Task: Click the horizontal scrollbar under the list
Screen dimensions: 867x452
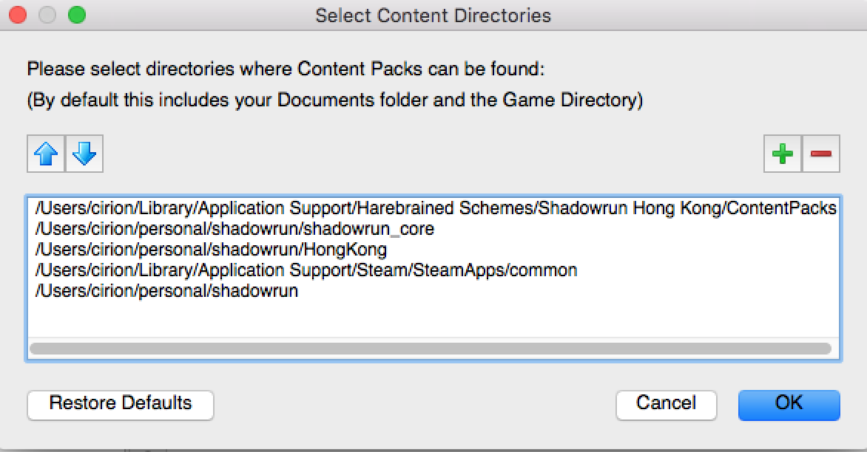Action: coord(429,349)
